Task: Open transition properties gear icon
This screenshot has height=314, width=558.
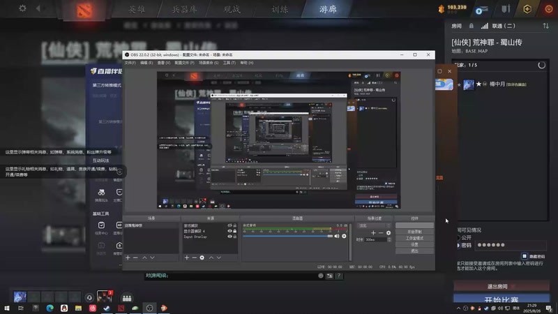Action: pos(389,233)
